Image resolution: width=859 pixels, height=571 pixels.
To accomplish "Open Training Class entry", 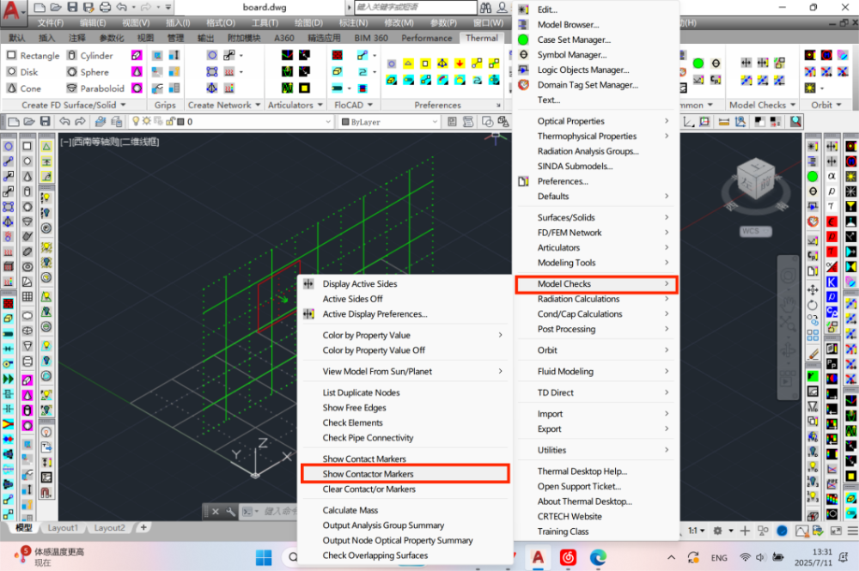I will [x=563, y=532].
